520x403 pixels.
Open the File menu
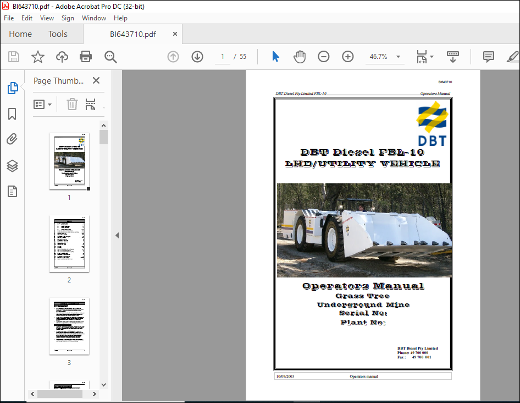(9, 18)
